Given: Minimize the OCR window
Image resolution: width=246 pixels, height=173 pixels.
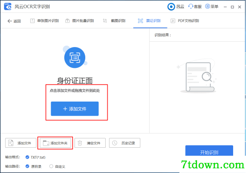Looking at the screenshot, I should pyautogui.click(x=225, y=7).
